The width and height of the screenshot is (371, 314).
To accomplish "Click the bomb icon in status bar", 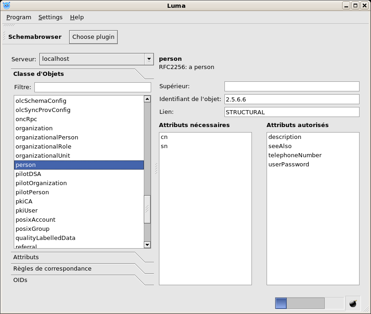I will (x=353, y=303).
